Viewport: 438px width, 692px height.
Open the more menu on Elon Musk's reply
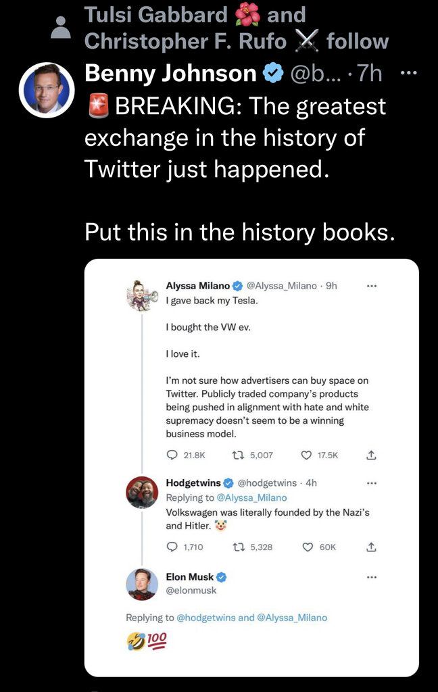372,577
